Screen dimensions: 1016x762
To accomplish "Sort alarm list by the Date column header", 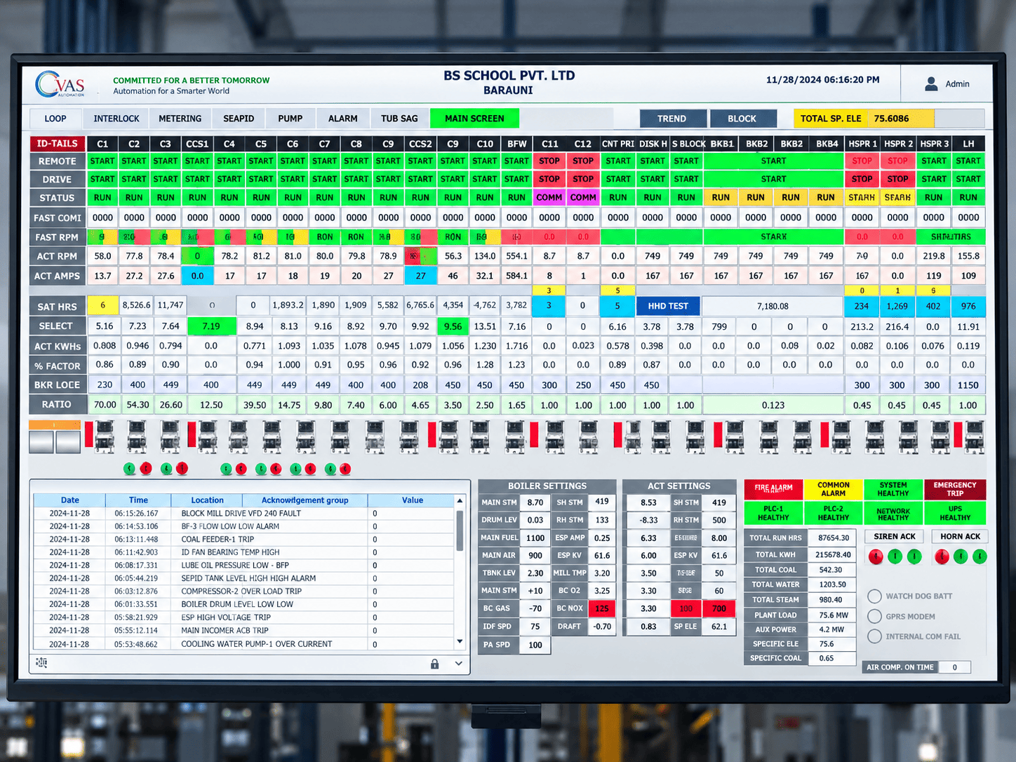I will [70, 500].
